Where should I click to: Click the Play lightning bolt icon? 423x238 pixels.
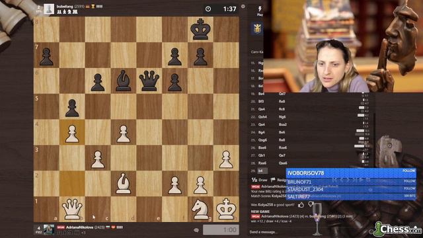pyautogui.click(x=260, y=9)
